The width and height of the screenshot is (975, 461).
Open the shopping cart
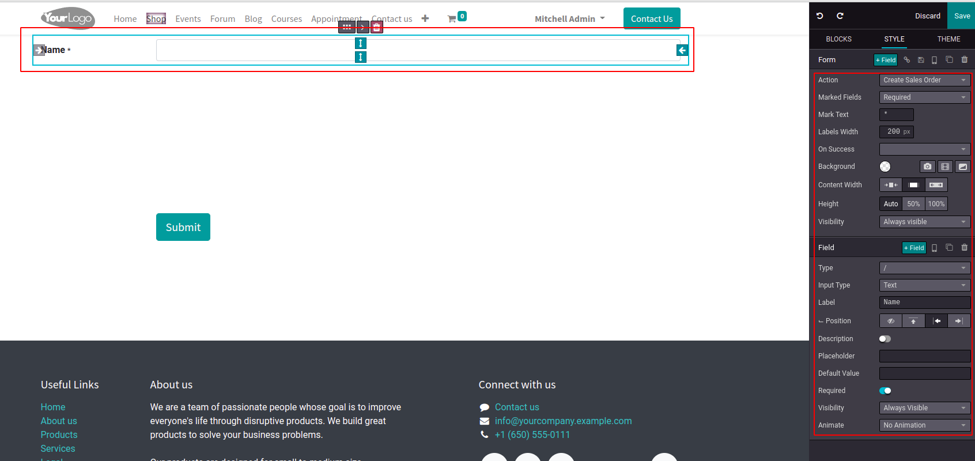point(456,18)
